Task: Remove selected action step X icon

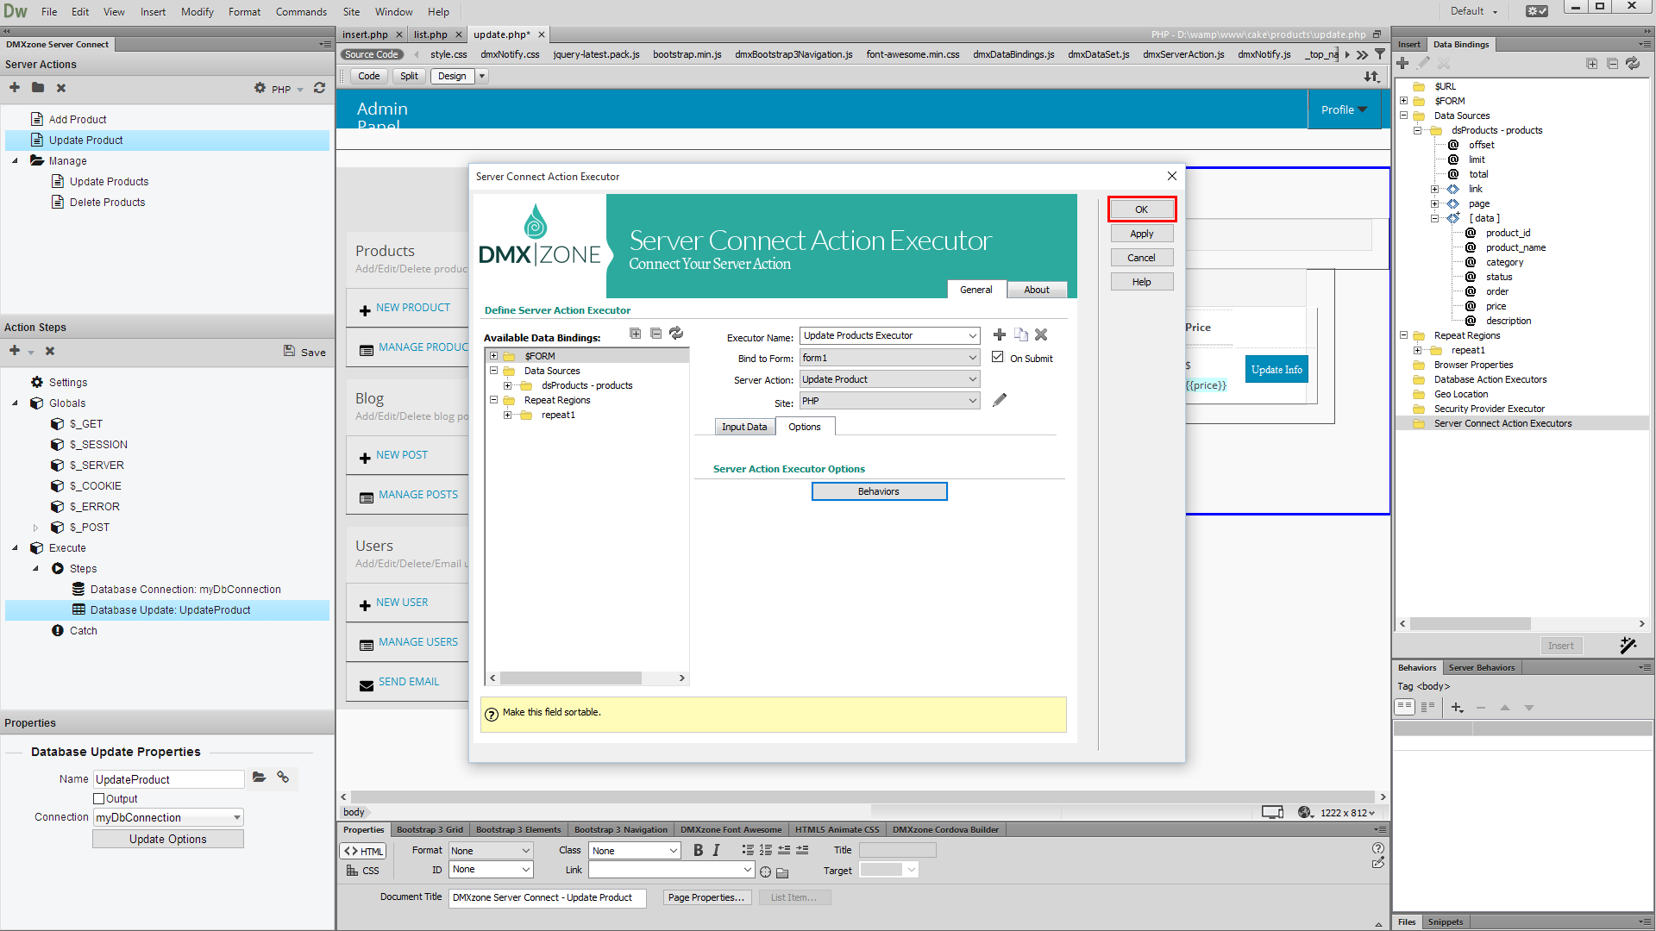Action: tap(50, 351)
